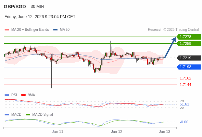This screenshot has width=202, height=137.
Task: Click the MACD legend label
Action: coord(16,115)
